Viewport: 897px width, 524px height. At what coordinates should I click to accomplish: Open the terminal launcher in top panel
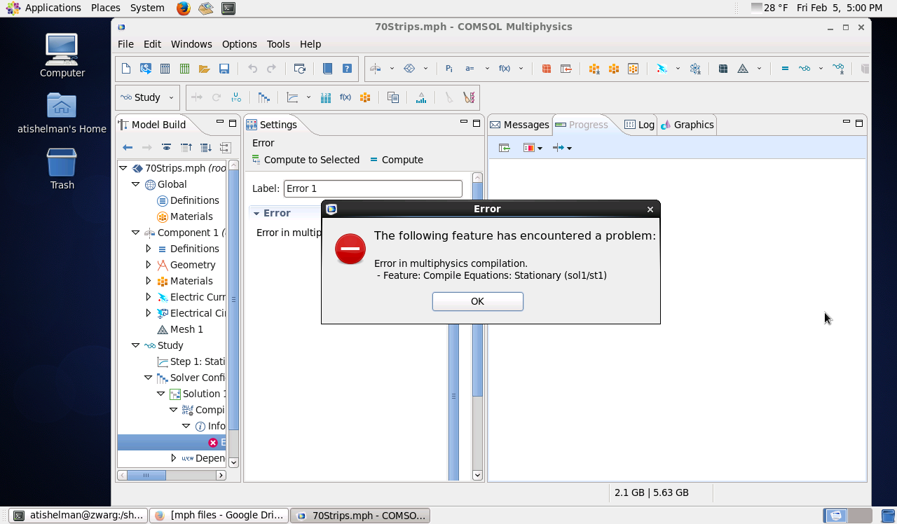(228, 8)
